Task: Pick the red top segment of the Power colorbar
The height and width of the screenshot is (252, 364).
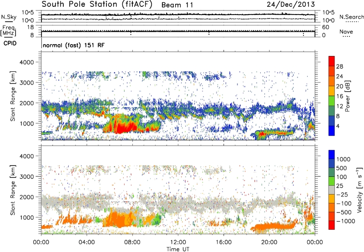Action: 332,61
